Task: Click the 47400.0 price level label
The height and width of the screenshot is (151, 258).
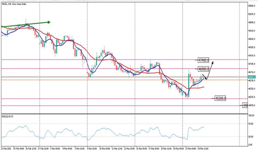Action: tap(204, 60)
